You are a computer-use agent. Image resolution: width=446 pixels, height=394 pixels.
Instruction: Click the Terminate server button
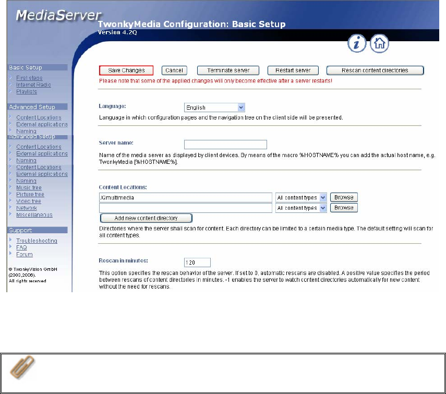click(x=228, y=70)
